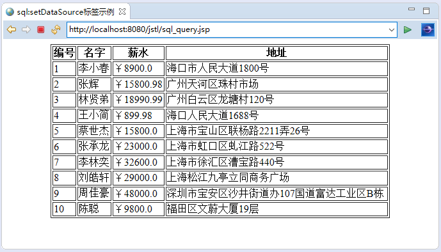
Task: Select the 张承龙 name cell
Action: click(94, 146)
